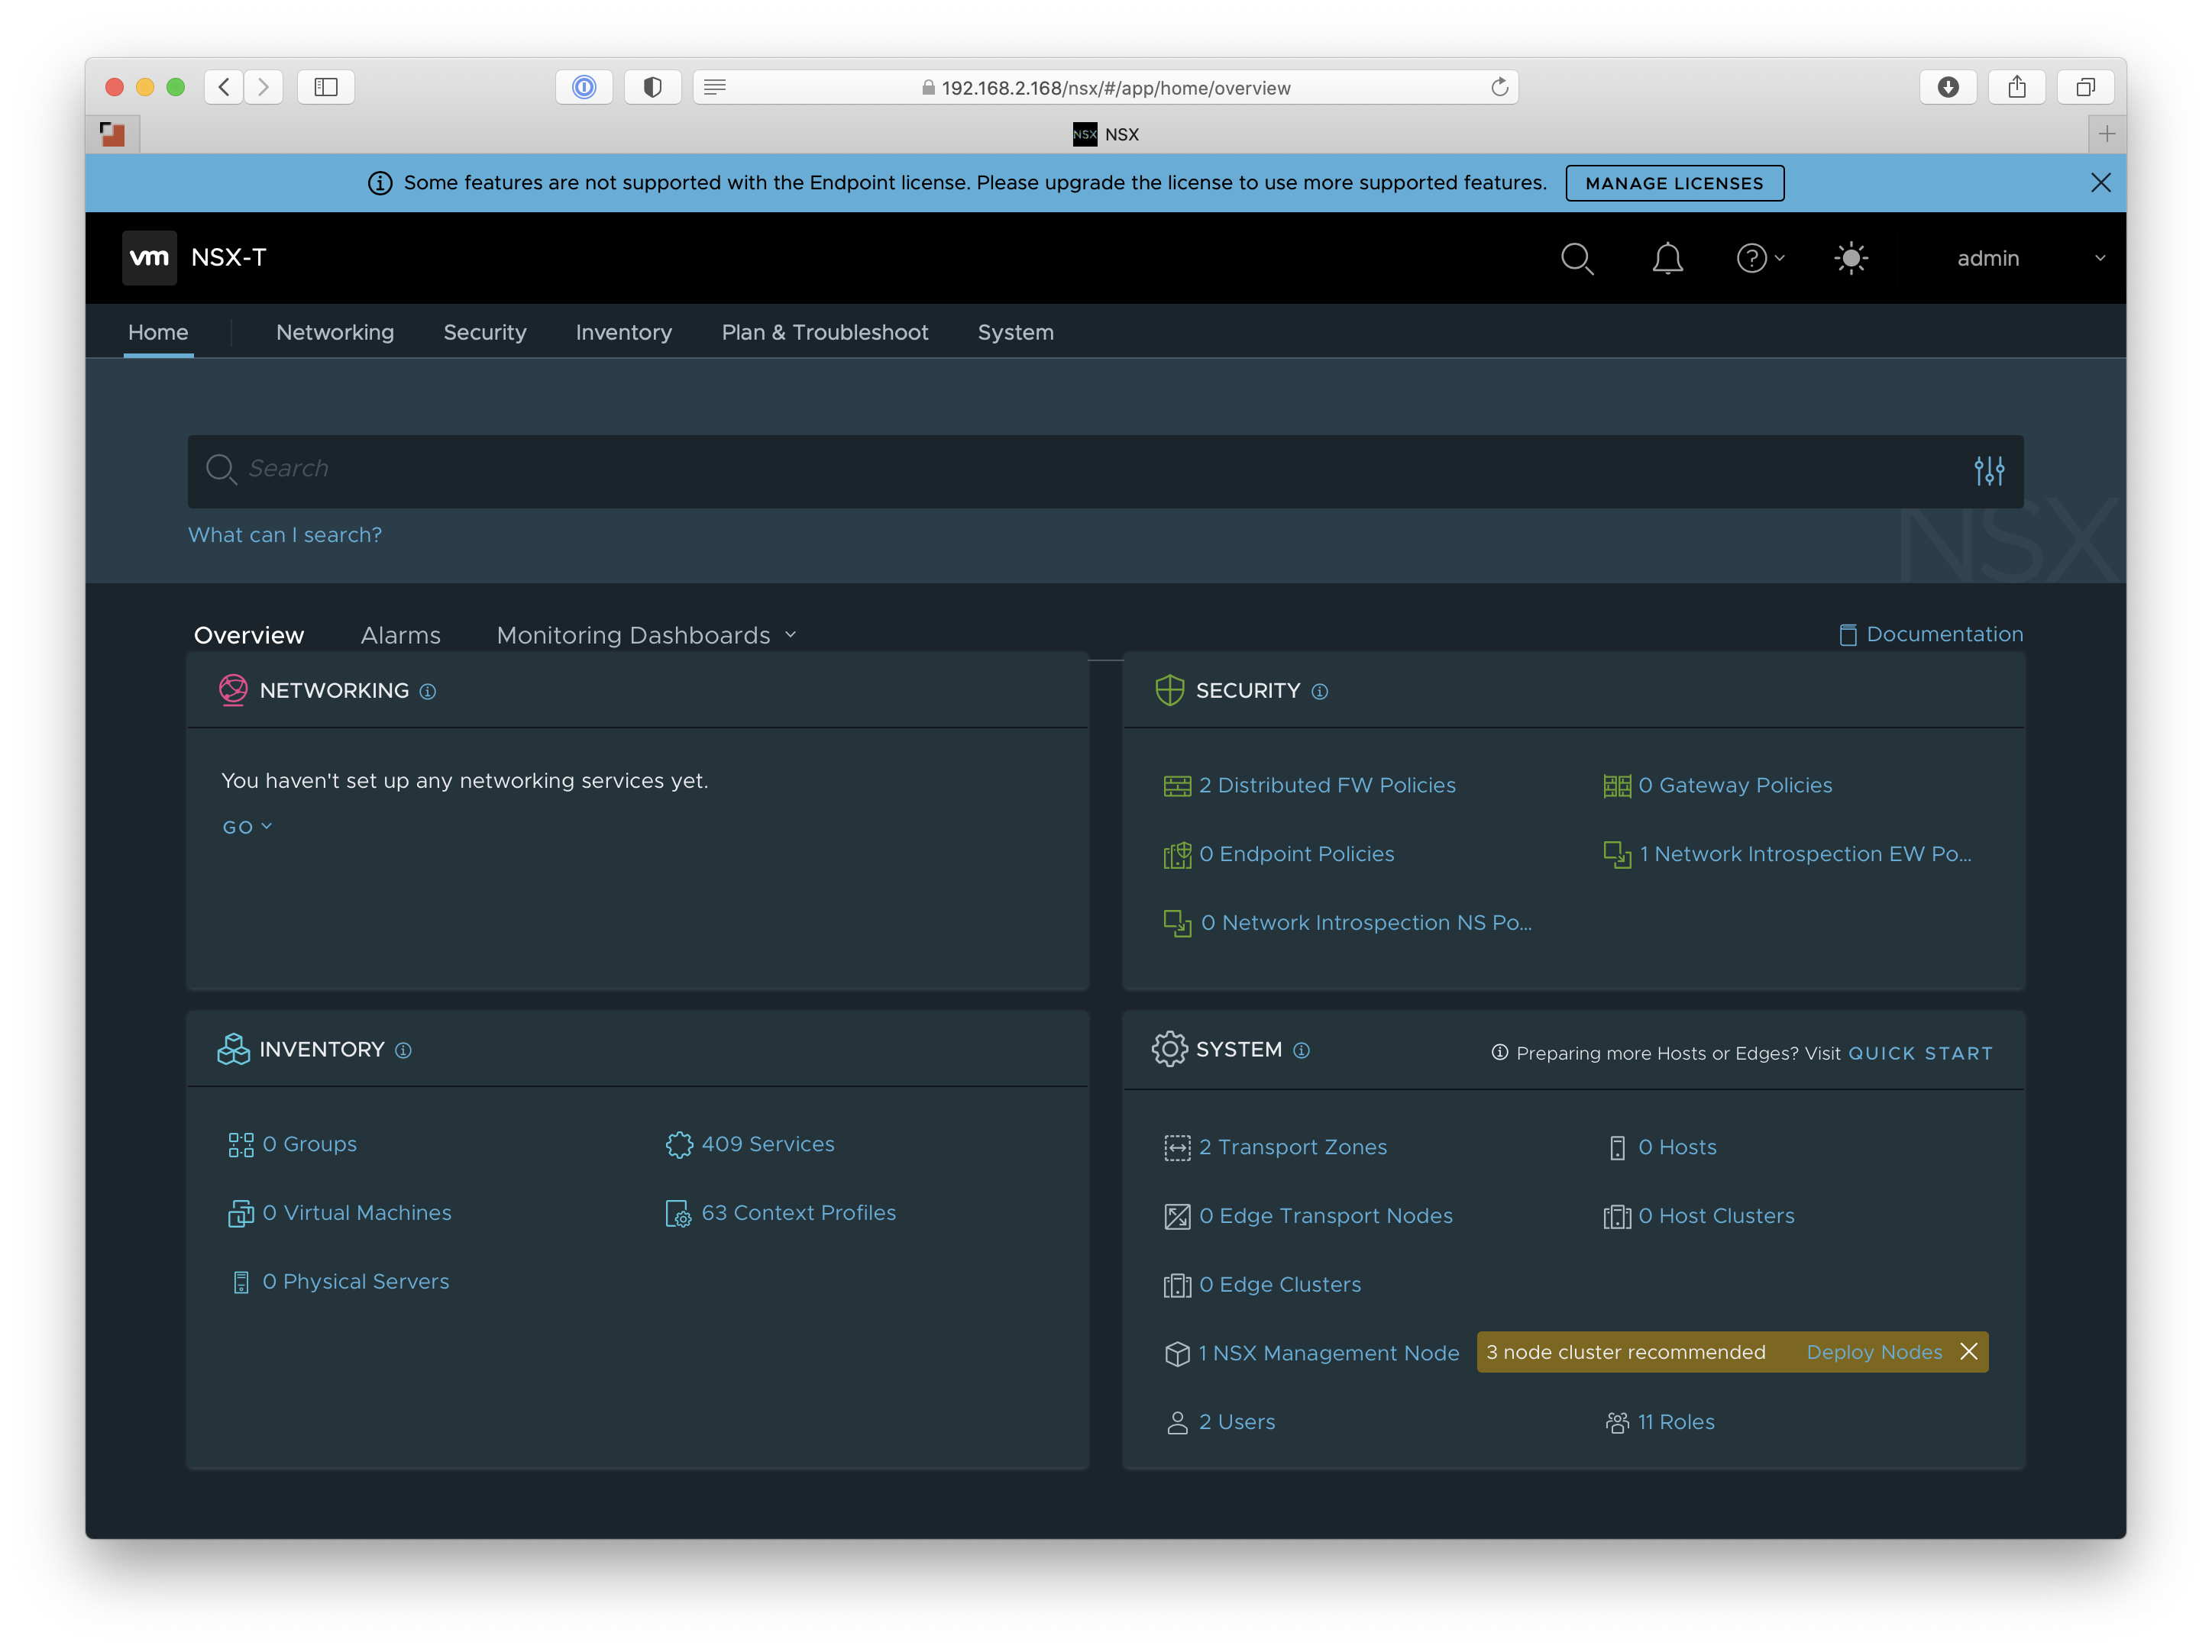
Task: Show Networking info tooltip icon
Action: (x=428, y=692)
